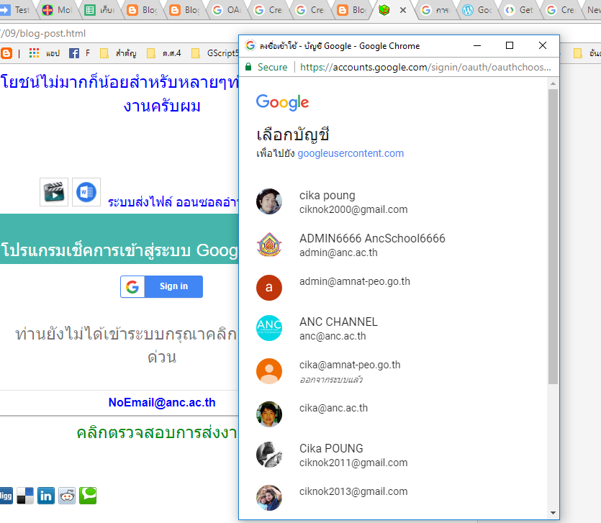Click ciknok2011@gmail.com email text
This screenshot has width=601, height=523.
353,463
